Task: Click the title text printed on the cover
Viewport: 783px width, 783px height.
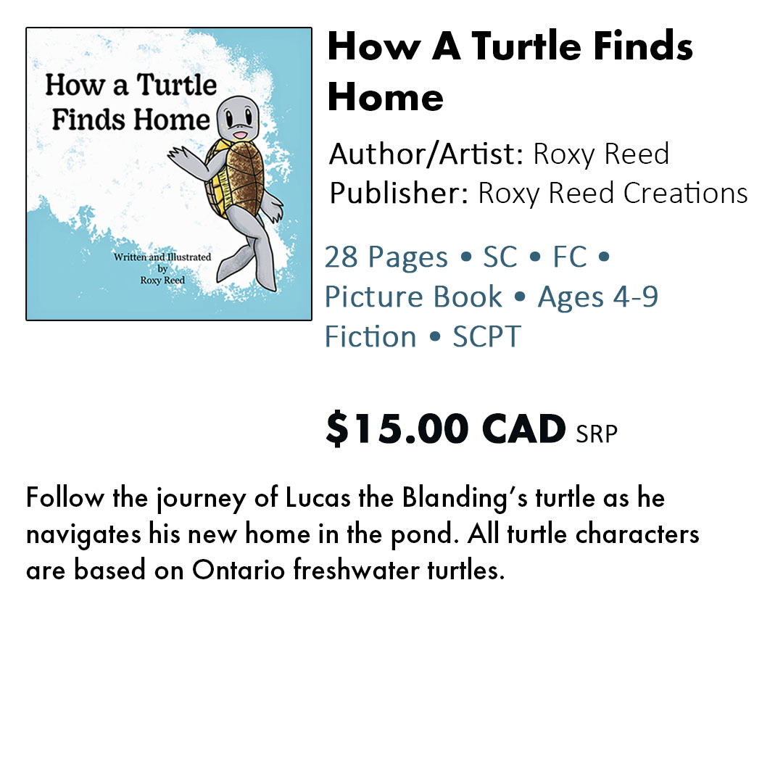Action: coord(130,102)
